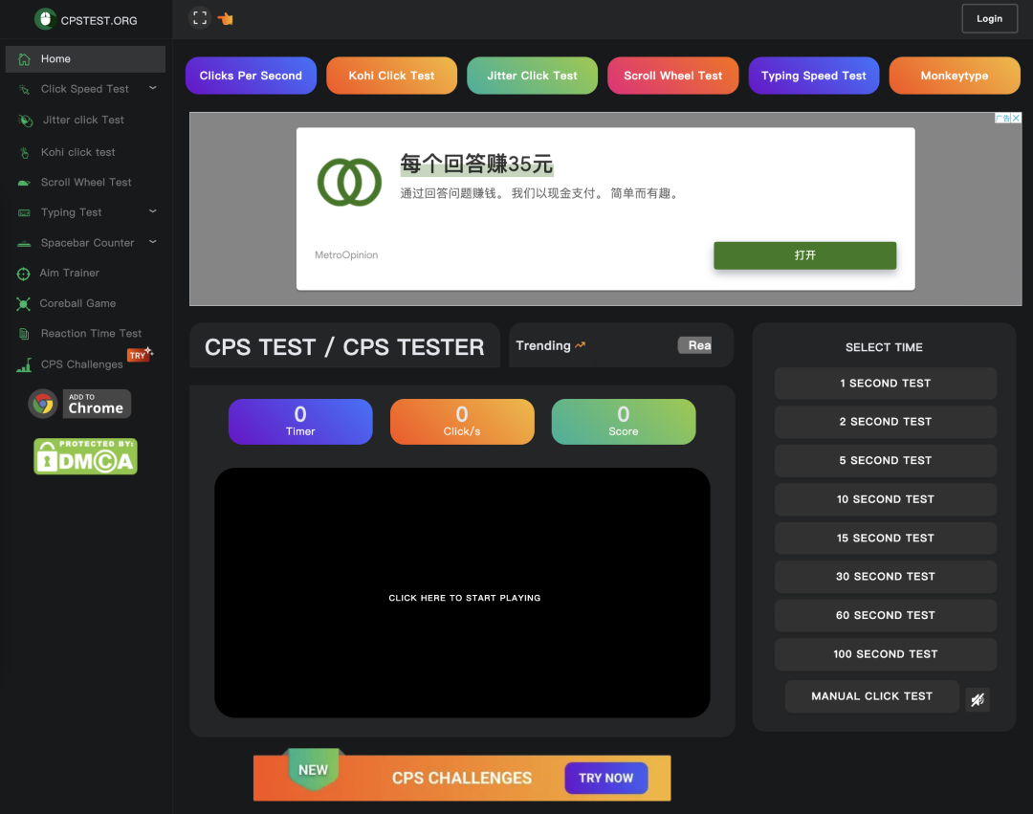Open the DMCA protected badge
This screenshot has width=1033, height=814.
[86, 456]
